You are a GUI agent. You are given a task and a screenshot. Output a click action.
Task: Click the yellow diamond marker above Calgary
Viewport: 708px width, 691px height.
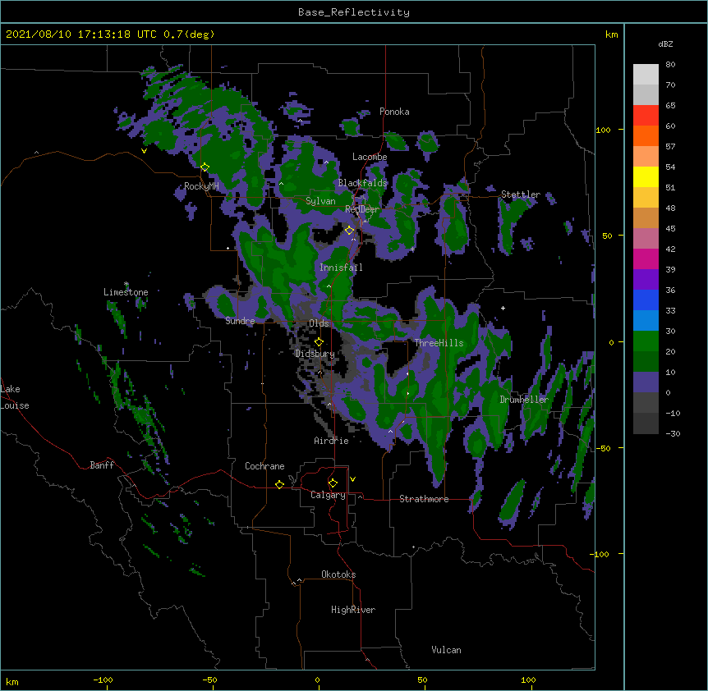coord(333,483)
